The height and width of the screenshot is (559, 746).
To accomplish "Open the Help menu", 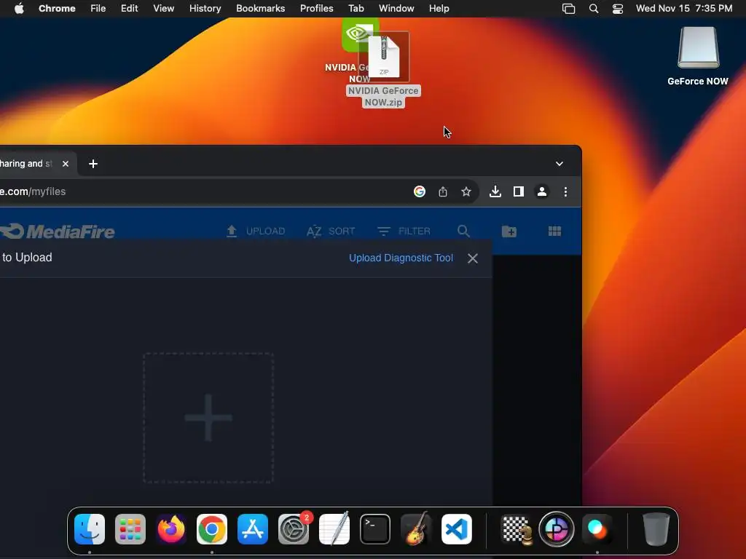I will pos(439,8).
